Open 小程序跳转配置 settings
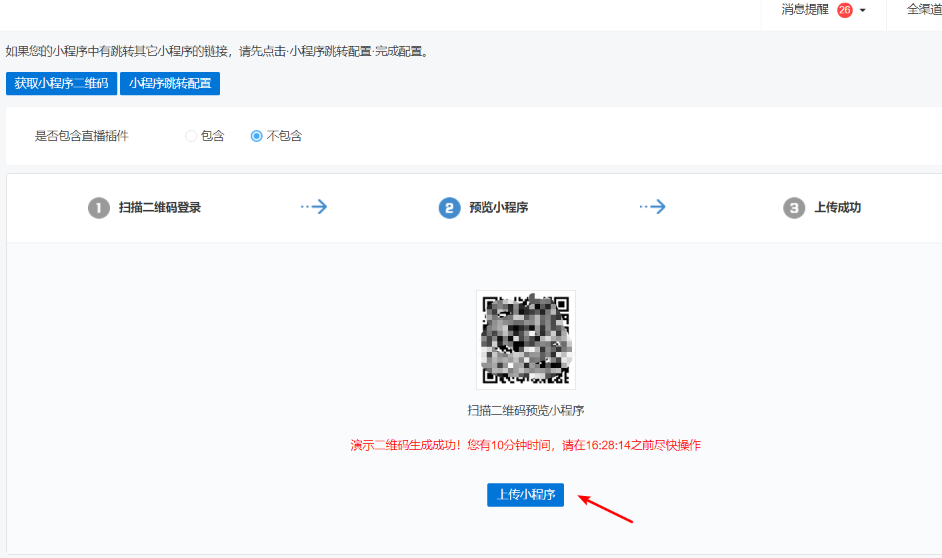Image resolution: width=942 pixels, height=558 pixels. pos(170,83)
